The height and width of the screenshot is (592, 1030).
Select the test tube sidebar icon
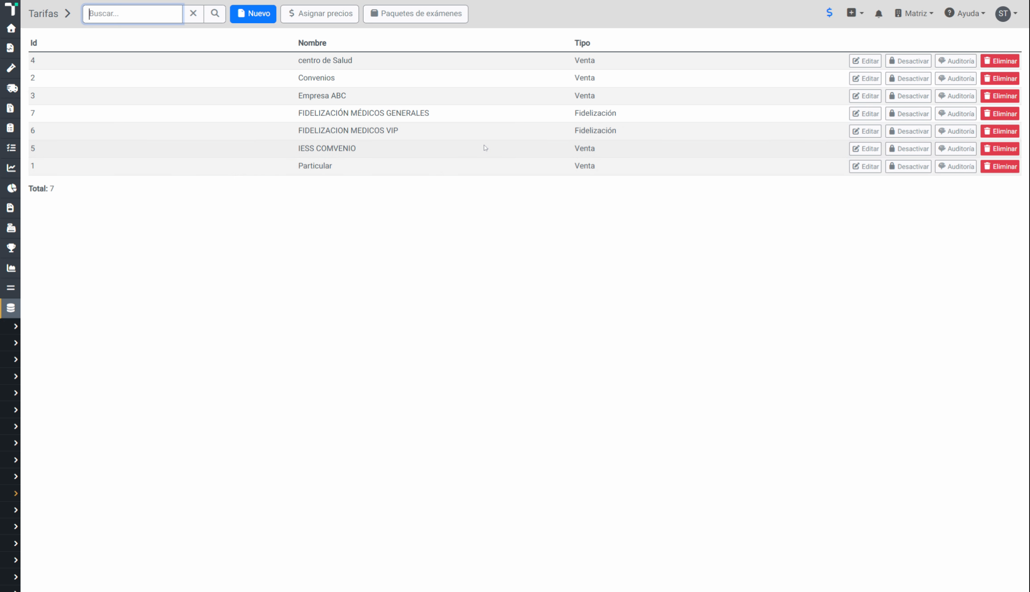pyautogui.click(x=11, y=68)
